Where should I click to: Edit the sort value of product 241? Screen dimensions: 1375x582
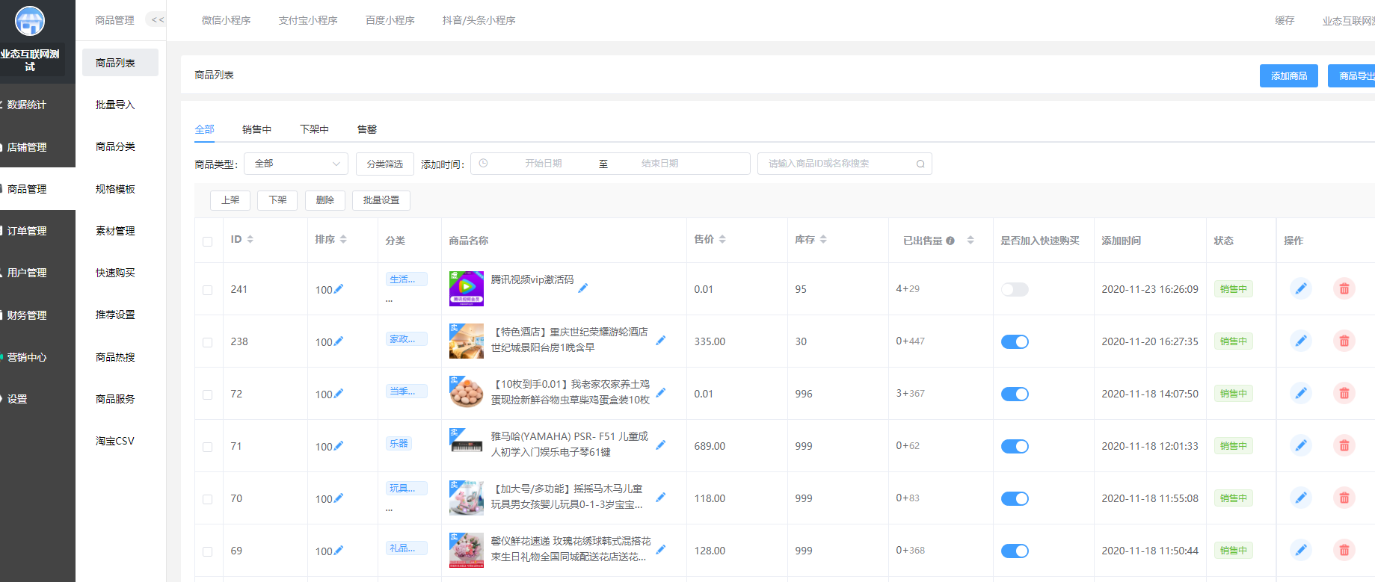(339, 288)
